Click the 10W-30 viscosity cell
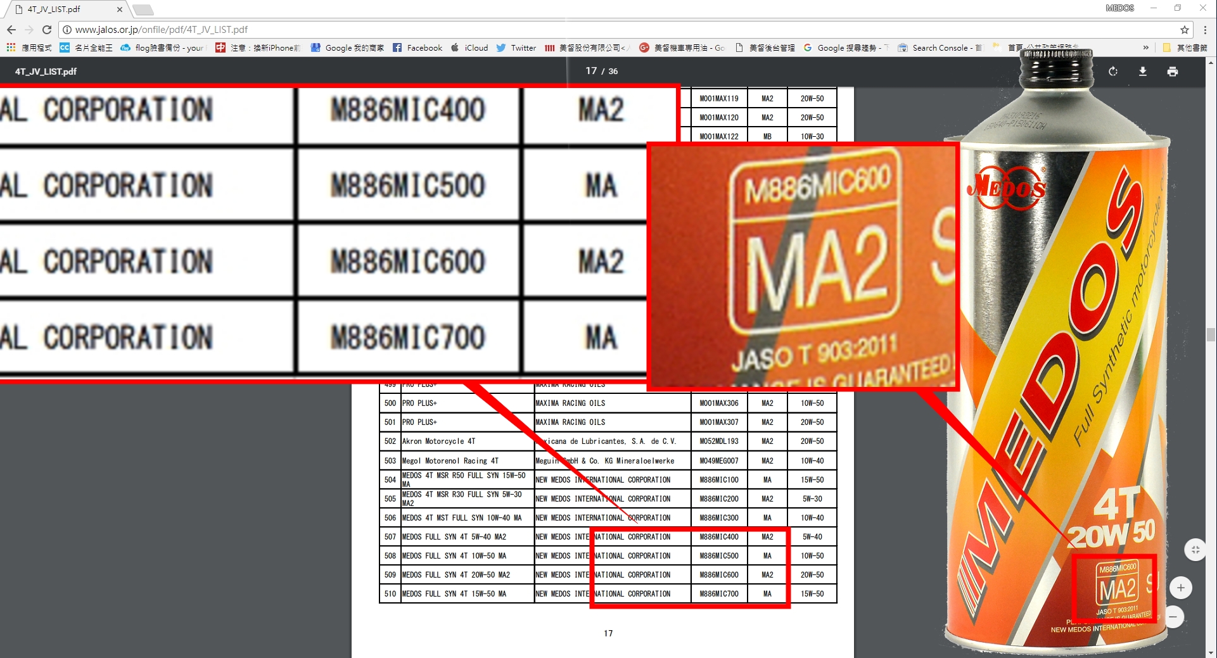Image resolution: width=1217 pixels, height=658 pixels. [812, 136]
